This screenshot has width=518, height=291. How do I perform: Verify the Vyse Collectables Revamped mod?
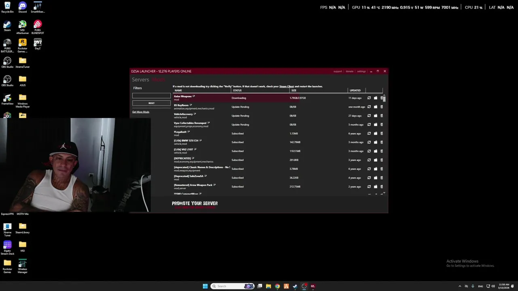369,124
